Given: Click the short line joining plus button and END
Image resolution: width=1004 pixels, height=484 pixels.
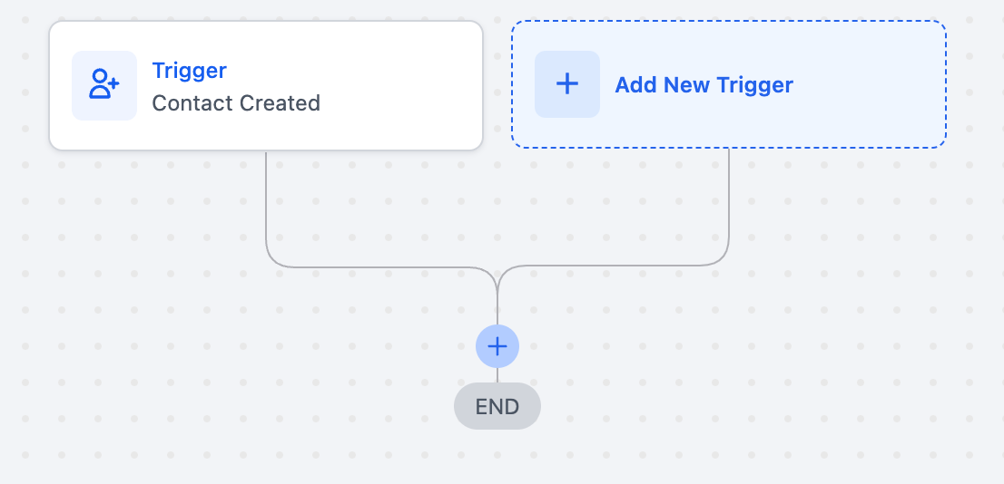Looking at the screenshot, I should (497, 375).
